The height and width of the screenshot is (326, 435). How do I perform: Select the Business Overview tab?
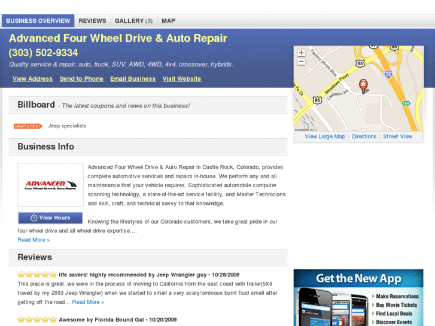(x=38, y=21)
